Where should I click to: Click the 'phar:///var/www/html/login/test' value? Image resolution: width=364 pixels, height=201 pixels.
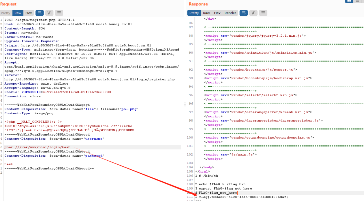(37, 147)
